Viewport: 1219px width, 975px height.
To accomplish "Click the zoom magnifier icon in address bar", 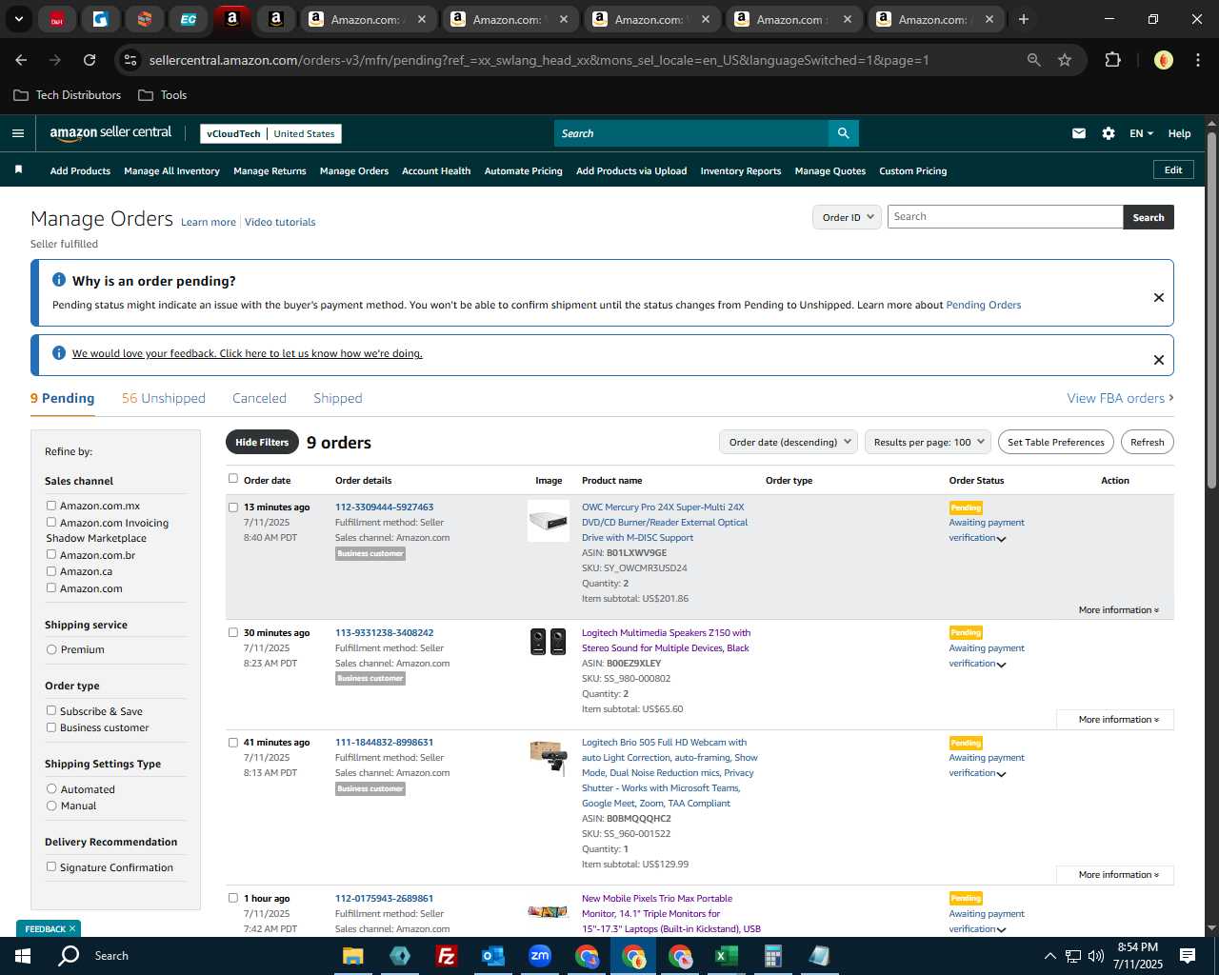I will 1033,60.
